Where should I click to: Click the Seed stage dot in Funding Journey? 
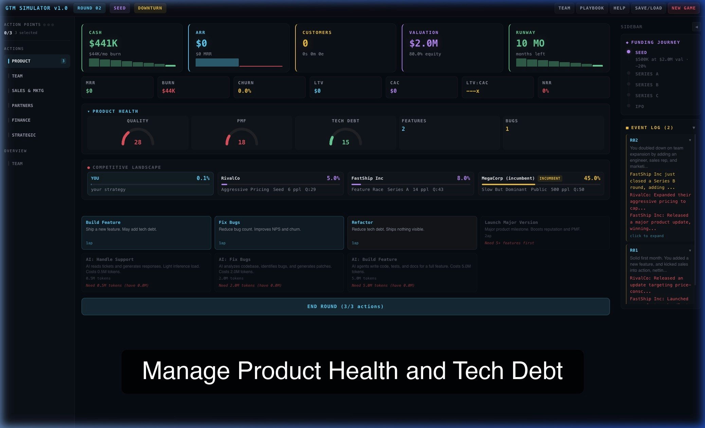click(629, 52)
